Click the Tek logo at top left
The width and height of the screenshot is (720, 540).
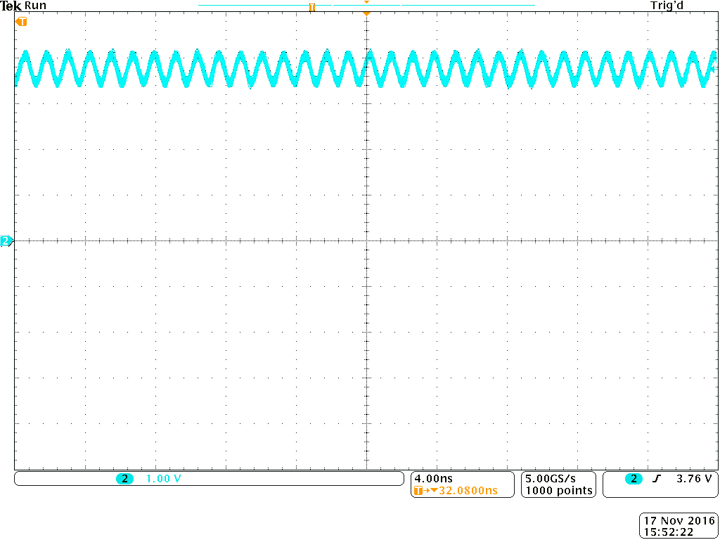point(11,6)
